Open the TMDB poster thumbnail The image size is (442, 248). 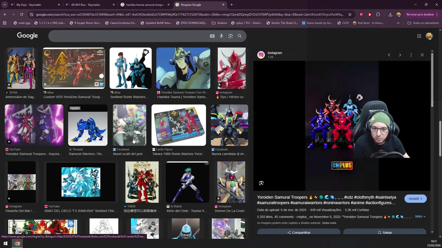coord(142,182)
